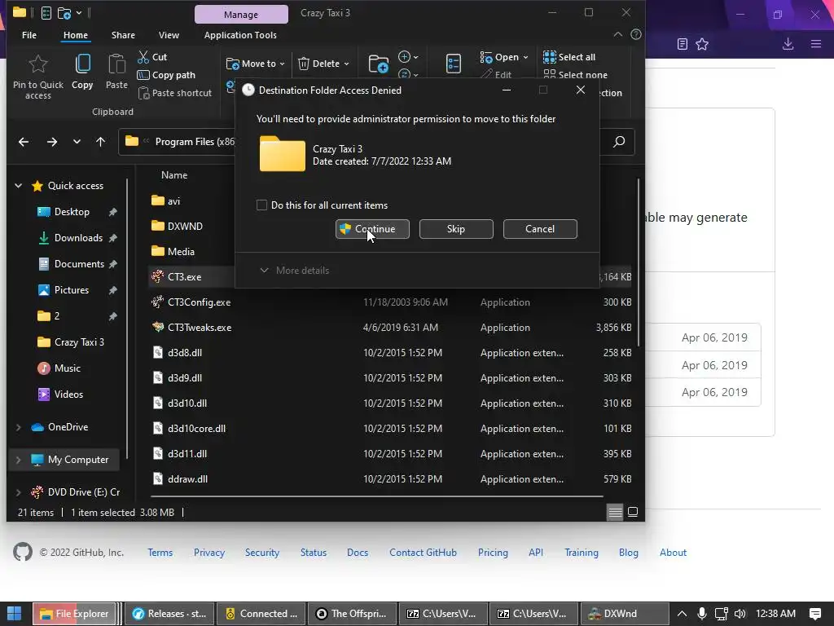Select ddraw.dll in file list
834x626 pixels.
pyautogui.click(x=391, y=479)
